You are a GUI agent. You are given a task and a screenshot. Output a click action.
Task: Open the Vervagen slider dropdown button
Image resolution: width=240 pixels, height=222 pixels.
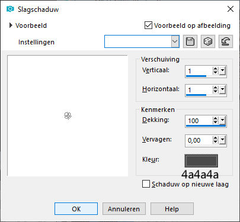tap(223, 140)
